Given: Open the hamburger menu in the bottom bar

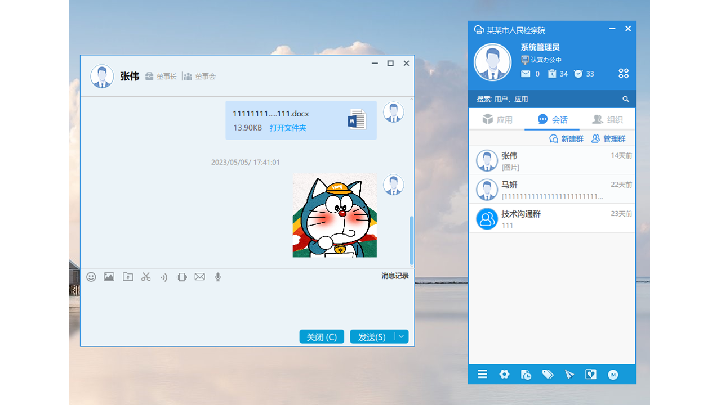Looking at the screenshot, I should coord(482,374).
